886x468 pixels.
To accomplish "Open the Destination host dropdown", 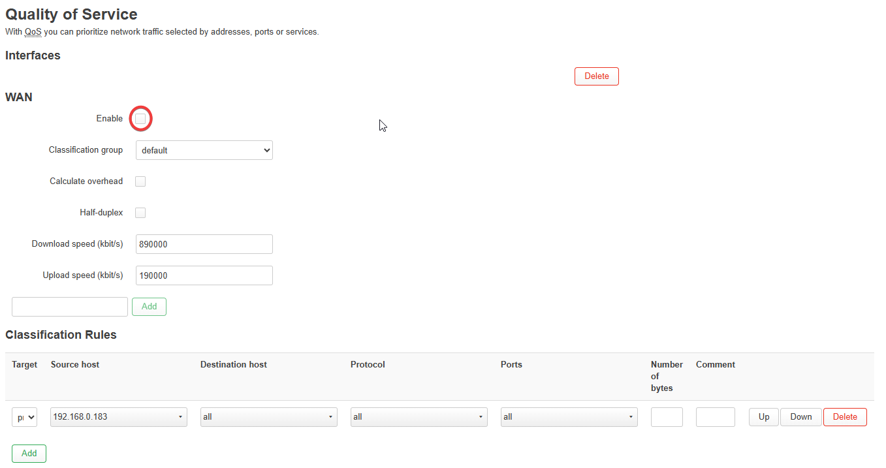I will pos(268,417).
